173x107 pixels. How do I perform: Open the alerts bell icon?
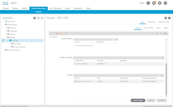[154, 3]
